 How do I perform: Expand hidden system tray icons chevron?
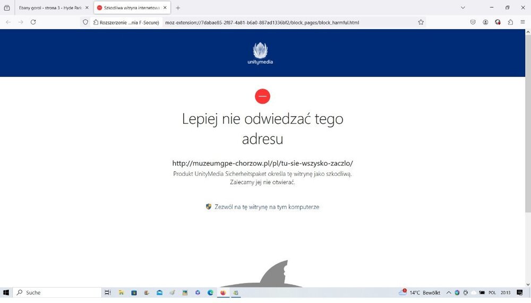click(x=449, y=292)
